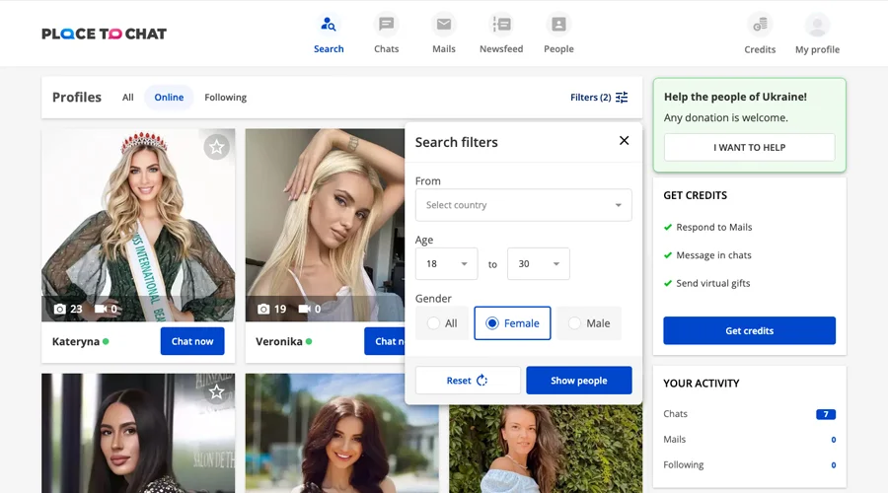Open the smiling brunette's outdoor photo
The height and width of the screenshot is (493, 888).
tap(342, 433)
